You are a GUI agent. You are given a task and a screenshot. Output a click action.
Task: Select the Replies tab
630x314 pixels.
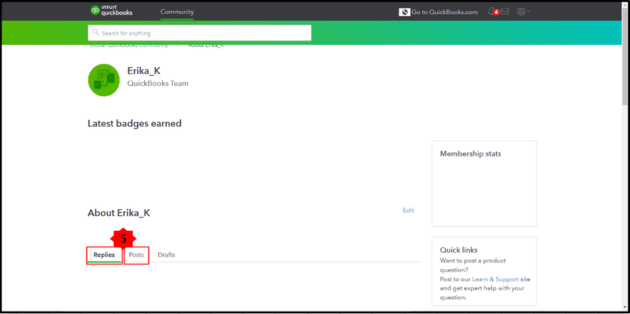tap(104, 255)
